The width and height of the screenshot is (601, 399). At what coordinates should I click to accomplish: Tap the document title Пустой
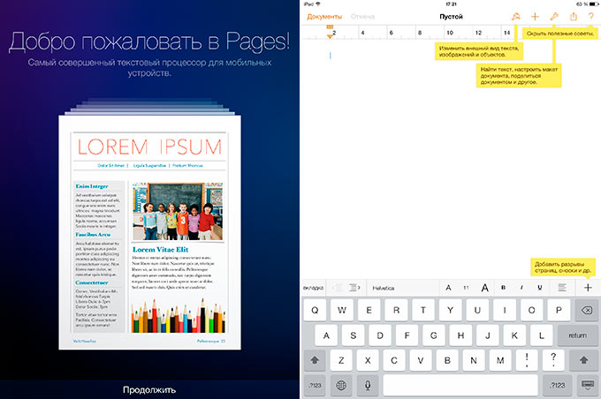pos(451,17)
